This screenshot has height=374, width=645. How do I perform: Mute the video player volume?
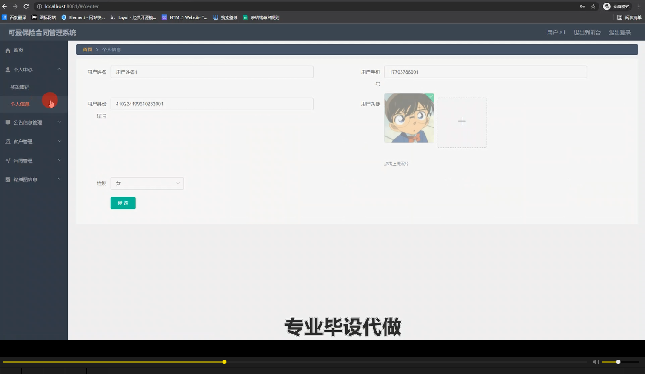click(595, 362)
